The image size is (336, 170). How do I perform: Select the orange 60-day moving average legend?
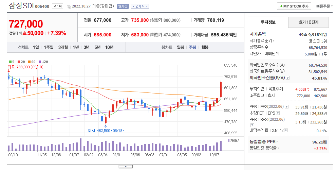(32, 62)
